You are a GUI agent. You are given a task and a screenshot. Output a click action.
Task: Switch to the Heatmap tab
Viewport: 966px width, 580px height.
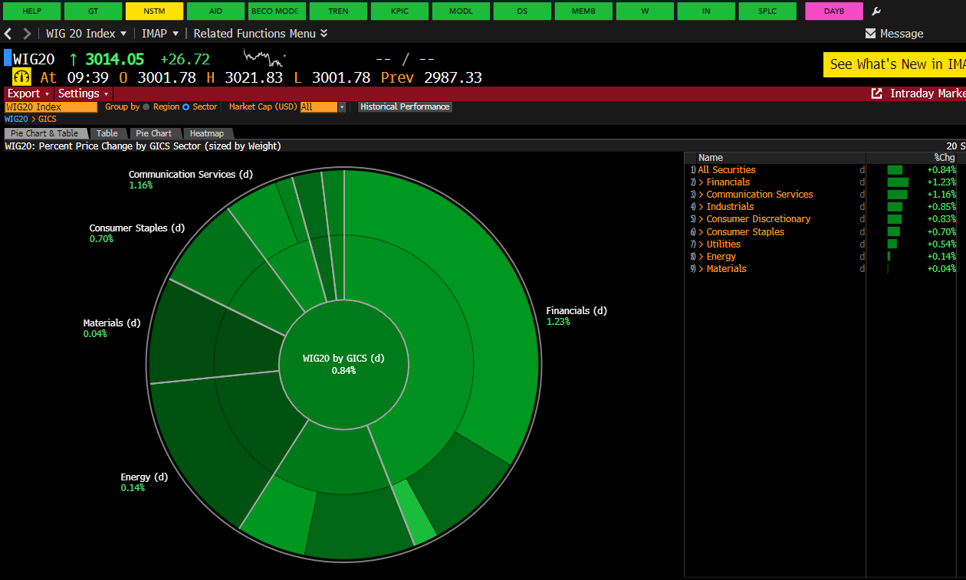[206, 133]
